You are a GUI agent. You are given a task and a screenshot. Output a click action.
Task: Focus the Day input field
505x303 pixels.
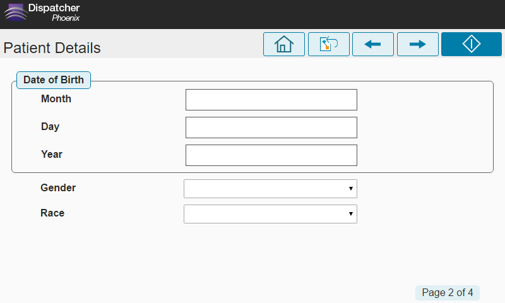tap(271, 128)
